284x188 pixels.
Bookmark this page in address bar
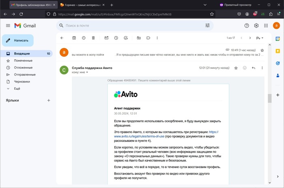click(212, 14)
